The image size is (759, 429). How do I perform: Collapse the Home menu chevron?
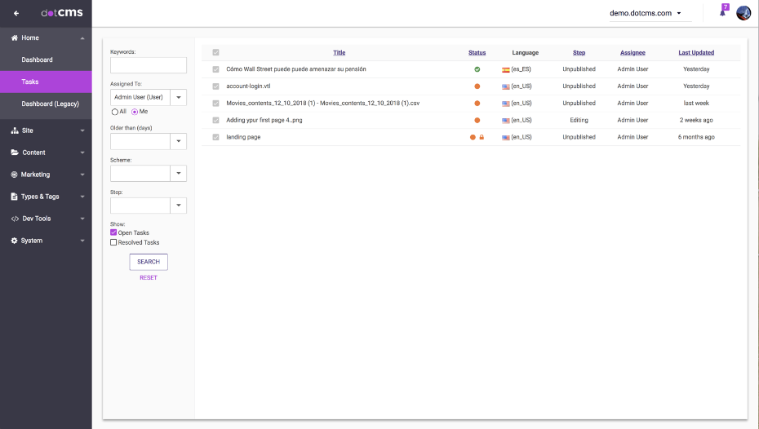tap(82, 38)
